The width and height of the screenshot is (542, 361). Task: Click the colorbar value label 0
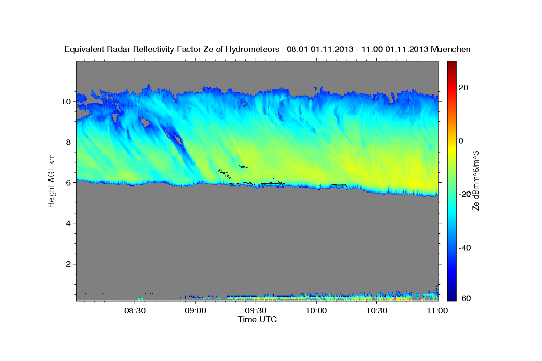pyautogui.click(x=462, y=141)
